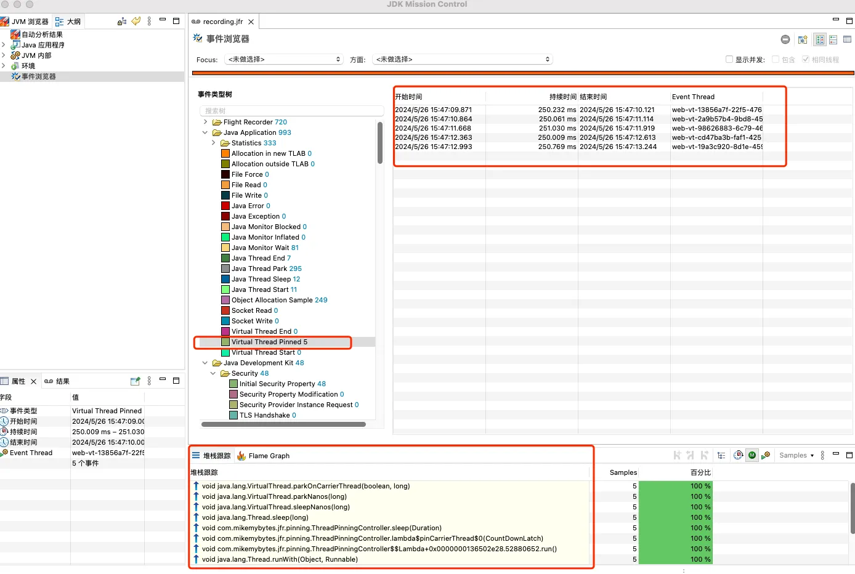Maximize the properties panel
Viewport: 855px width, 574px height.
[176, 381]
